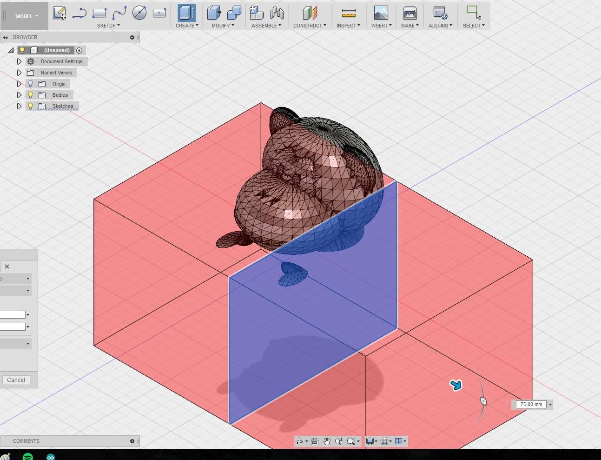Open the CREATE menu
Screen dimensions: 601x460
pos(187,26)
